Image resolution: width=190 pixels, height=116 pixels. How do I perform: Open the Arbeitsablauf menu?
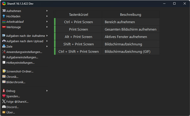tap(15, 22)
